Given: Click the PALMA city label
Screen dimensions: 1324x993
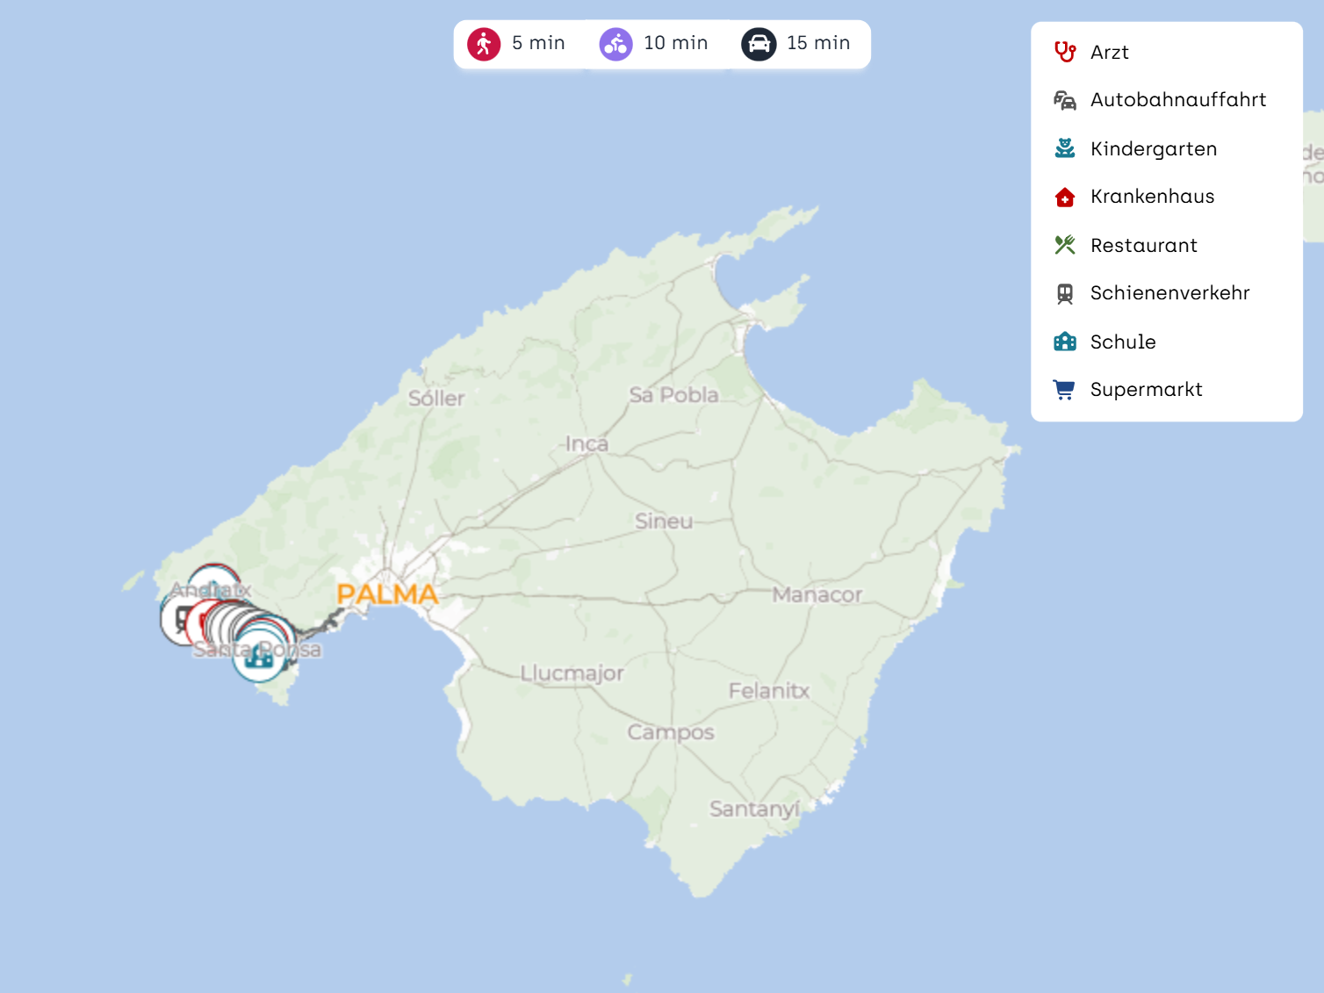Looking at the screenshot, I should (387, 594).
